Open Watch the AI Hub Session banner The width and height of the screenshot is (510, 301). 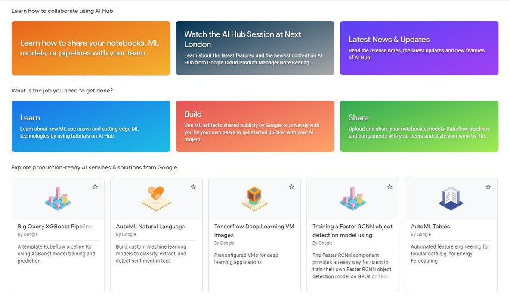pos(255,48)
